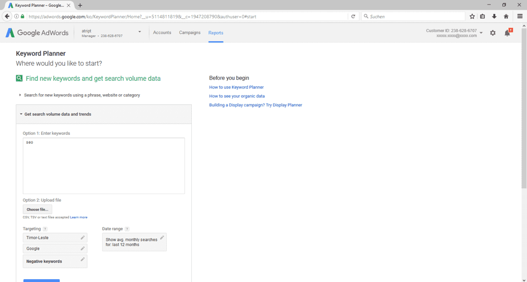
Task: Open the notifications bell
Action: [x=507, y=32]
